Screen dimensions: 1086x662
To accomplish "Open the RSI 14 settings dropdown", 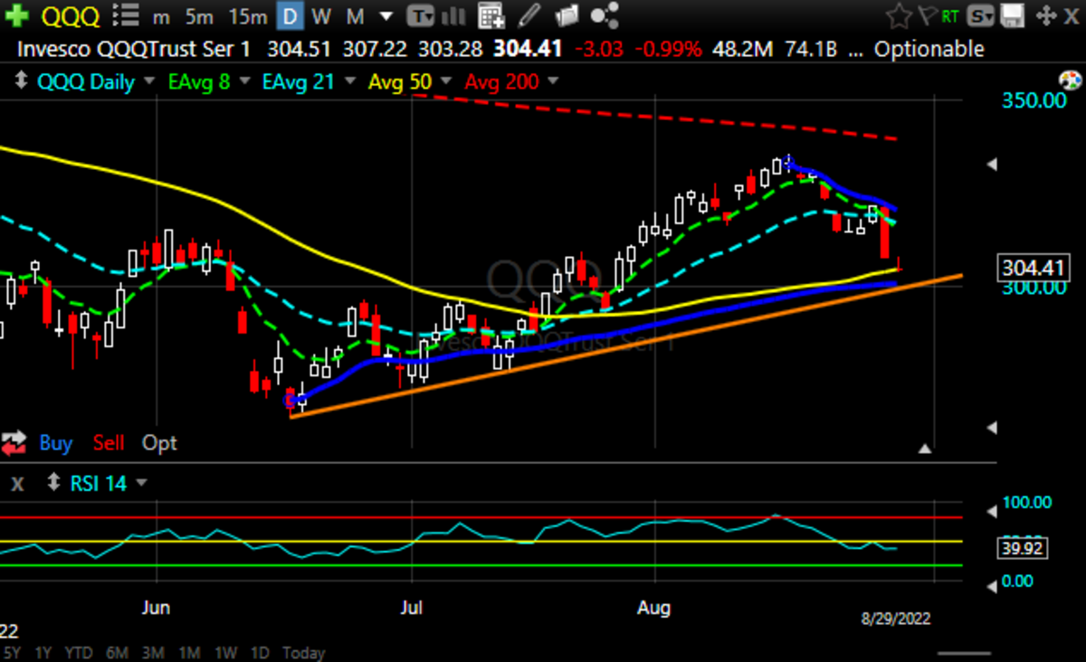I will click(140, 484).
